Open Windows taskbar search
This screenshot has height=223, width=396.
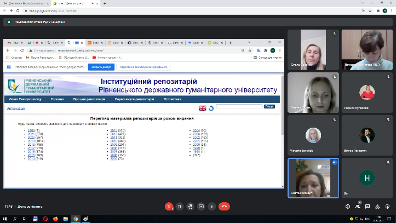coord(15,219)
